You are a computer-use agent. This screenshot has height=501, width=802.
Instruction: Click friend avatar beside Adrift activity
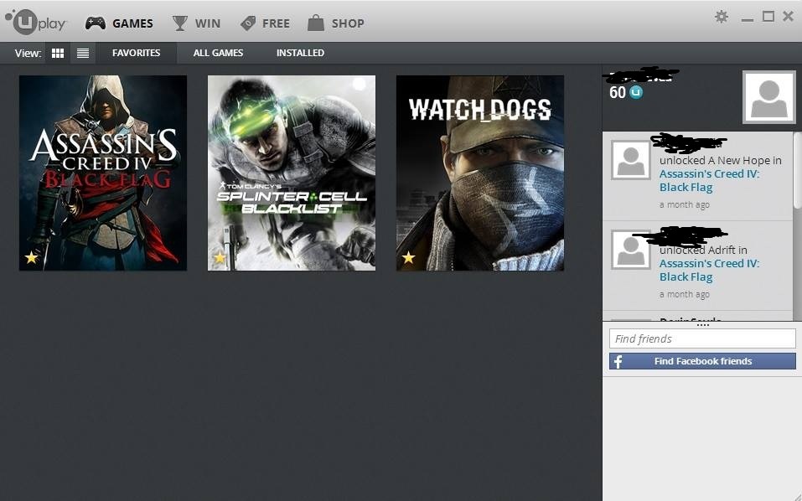[x=631, y=250]
